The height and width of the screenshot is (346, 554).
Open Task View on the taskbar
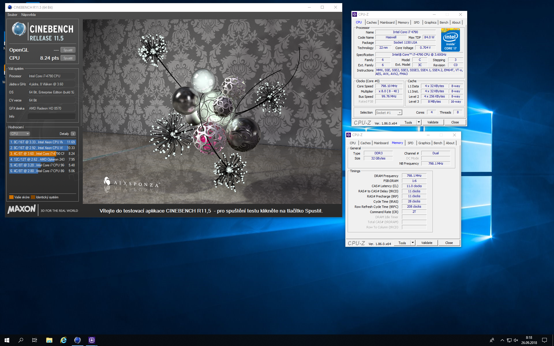pos(35,340)
